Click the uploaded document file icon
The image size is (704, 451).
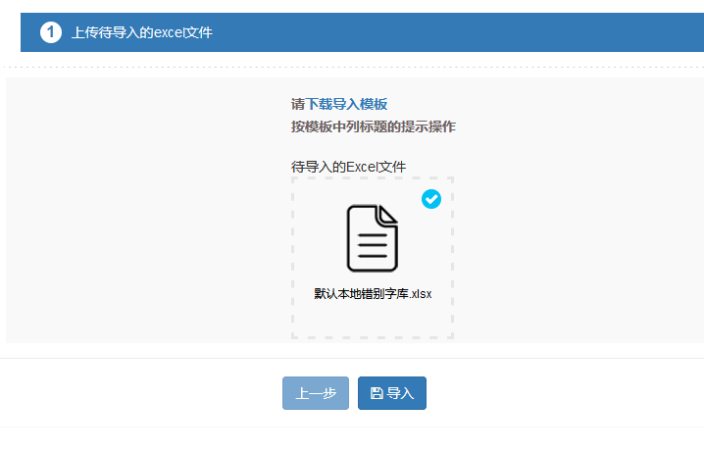click(372, 238)
